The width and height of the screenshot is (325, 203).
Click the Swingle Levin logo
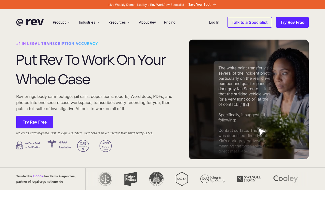(x=249, y=179)
